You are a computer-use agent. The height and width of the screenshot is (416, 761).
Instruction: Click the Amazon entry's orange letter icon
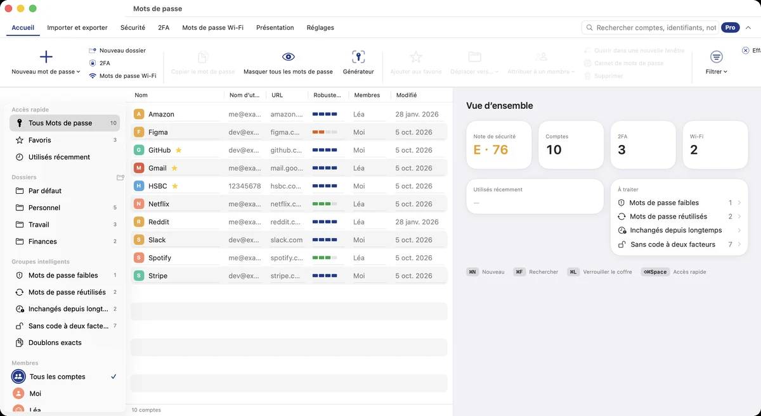(x=139, y=114)
